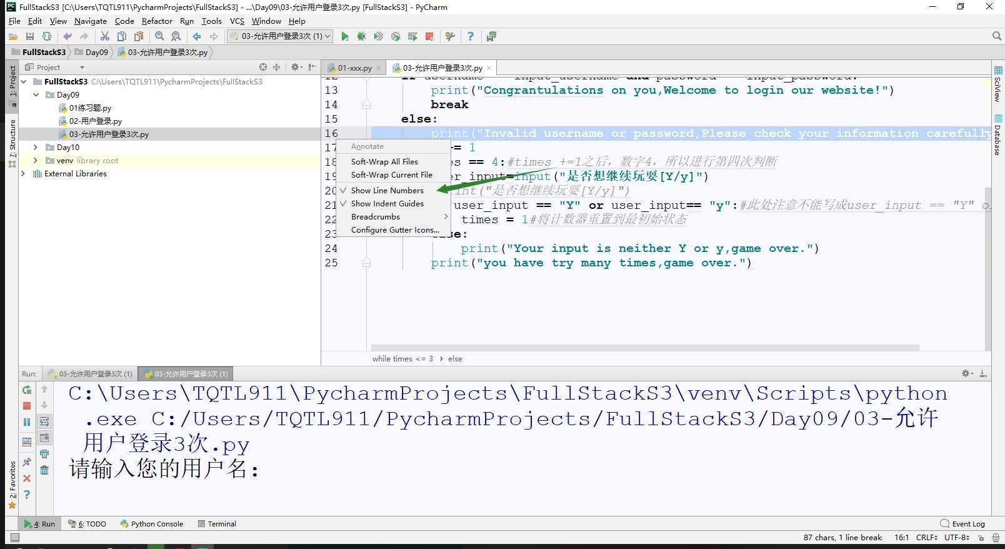Clear All console trash icon
The width and height of the screenshot is (1005, 549).
44,470
